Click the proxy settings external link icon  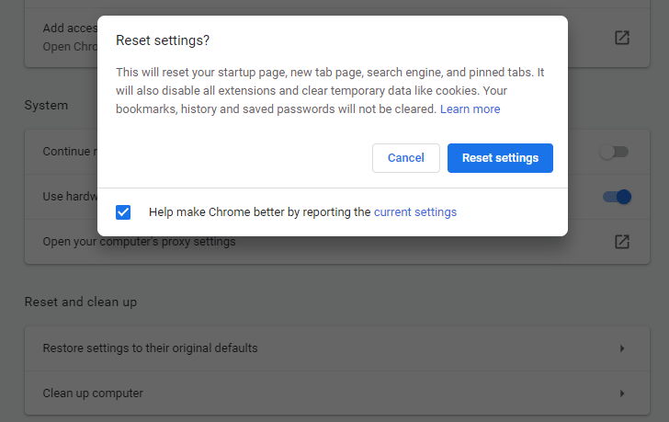[x=622, y=242]
